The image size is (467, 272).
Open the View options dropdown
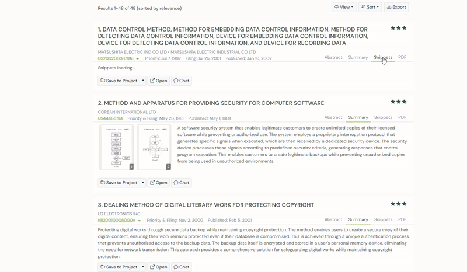[344, 7]
